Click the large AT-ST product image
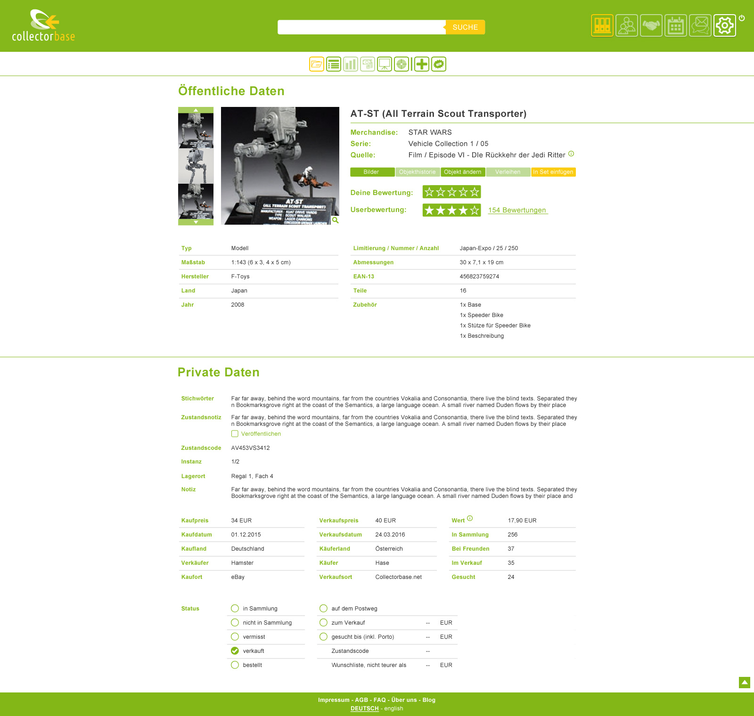Viewport: 754px width, 716px height. point(280,166)
